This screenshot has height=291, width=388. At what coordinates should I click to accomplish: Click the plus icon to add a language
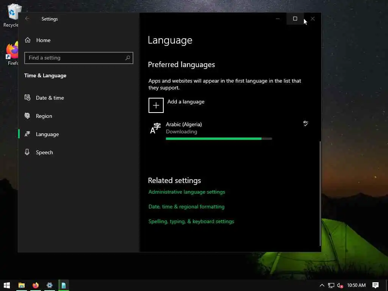[x=156, y=105]
